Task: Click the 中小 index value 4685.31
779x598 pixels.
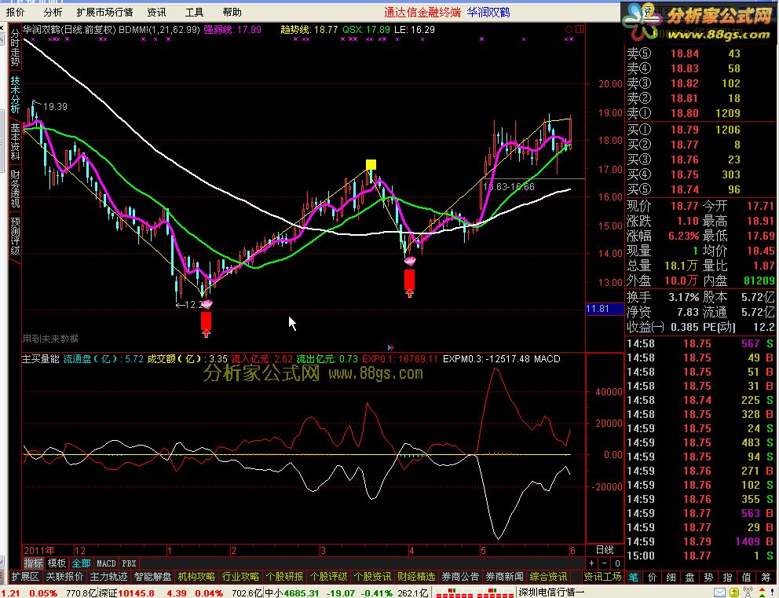Action: (301, 593)
